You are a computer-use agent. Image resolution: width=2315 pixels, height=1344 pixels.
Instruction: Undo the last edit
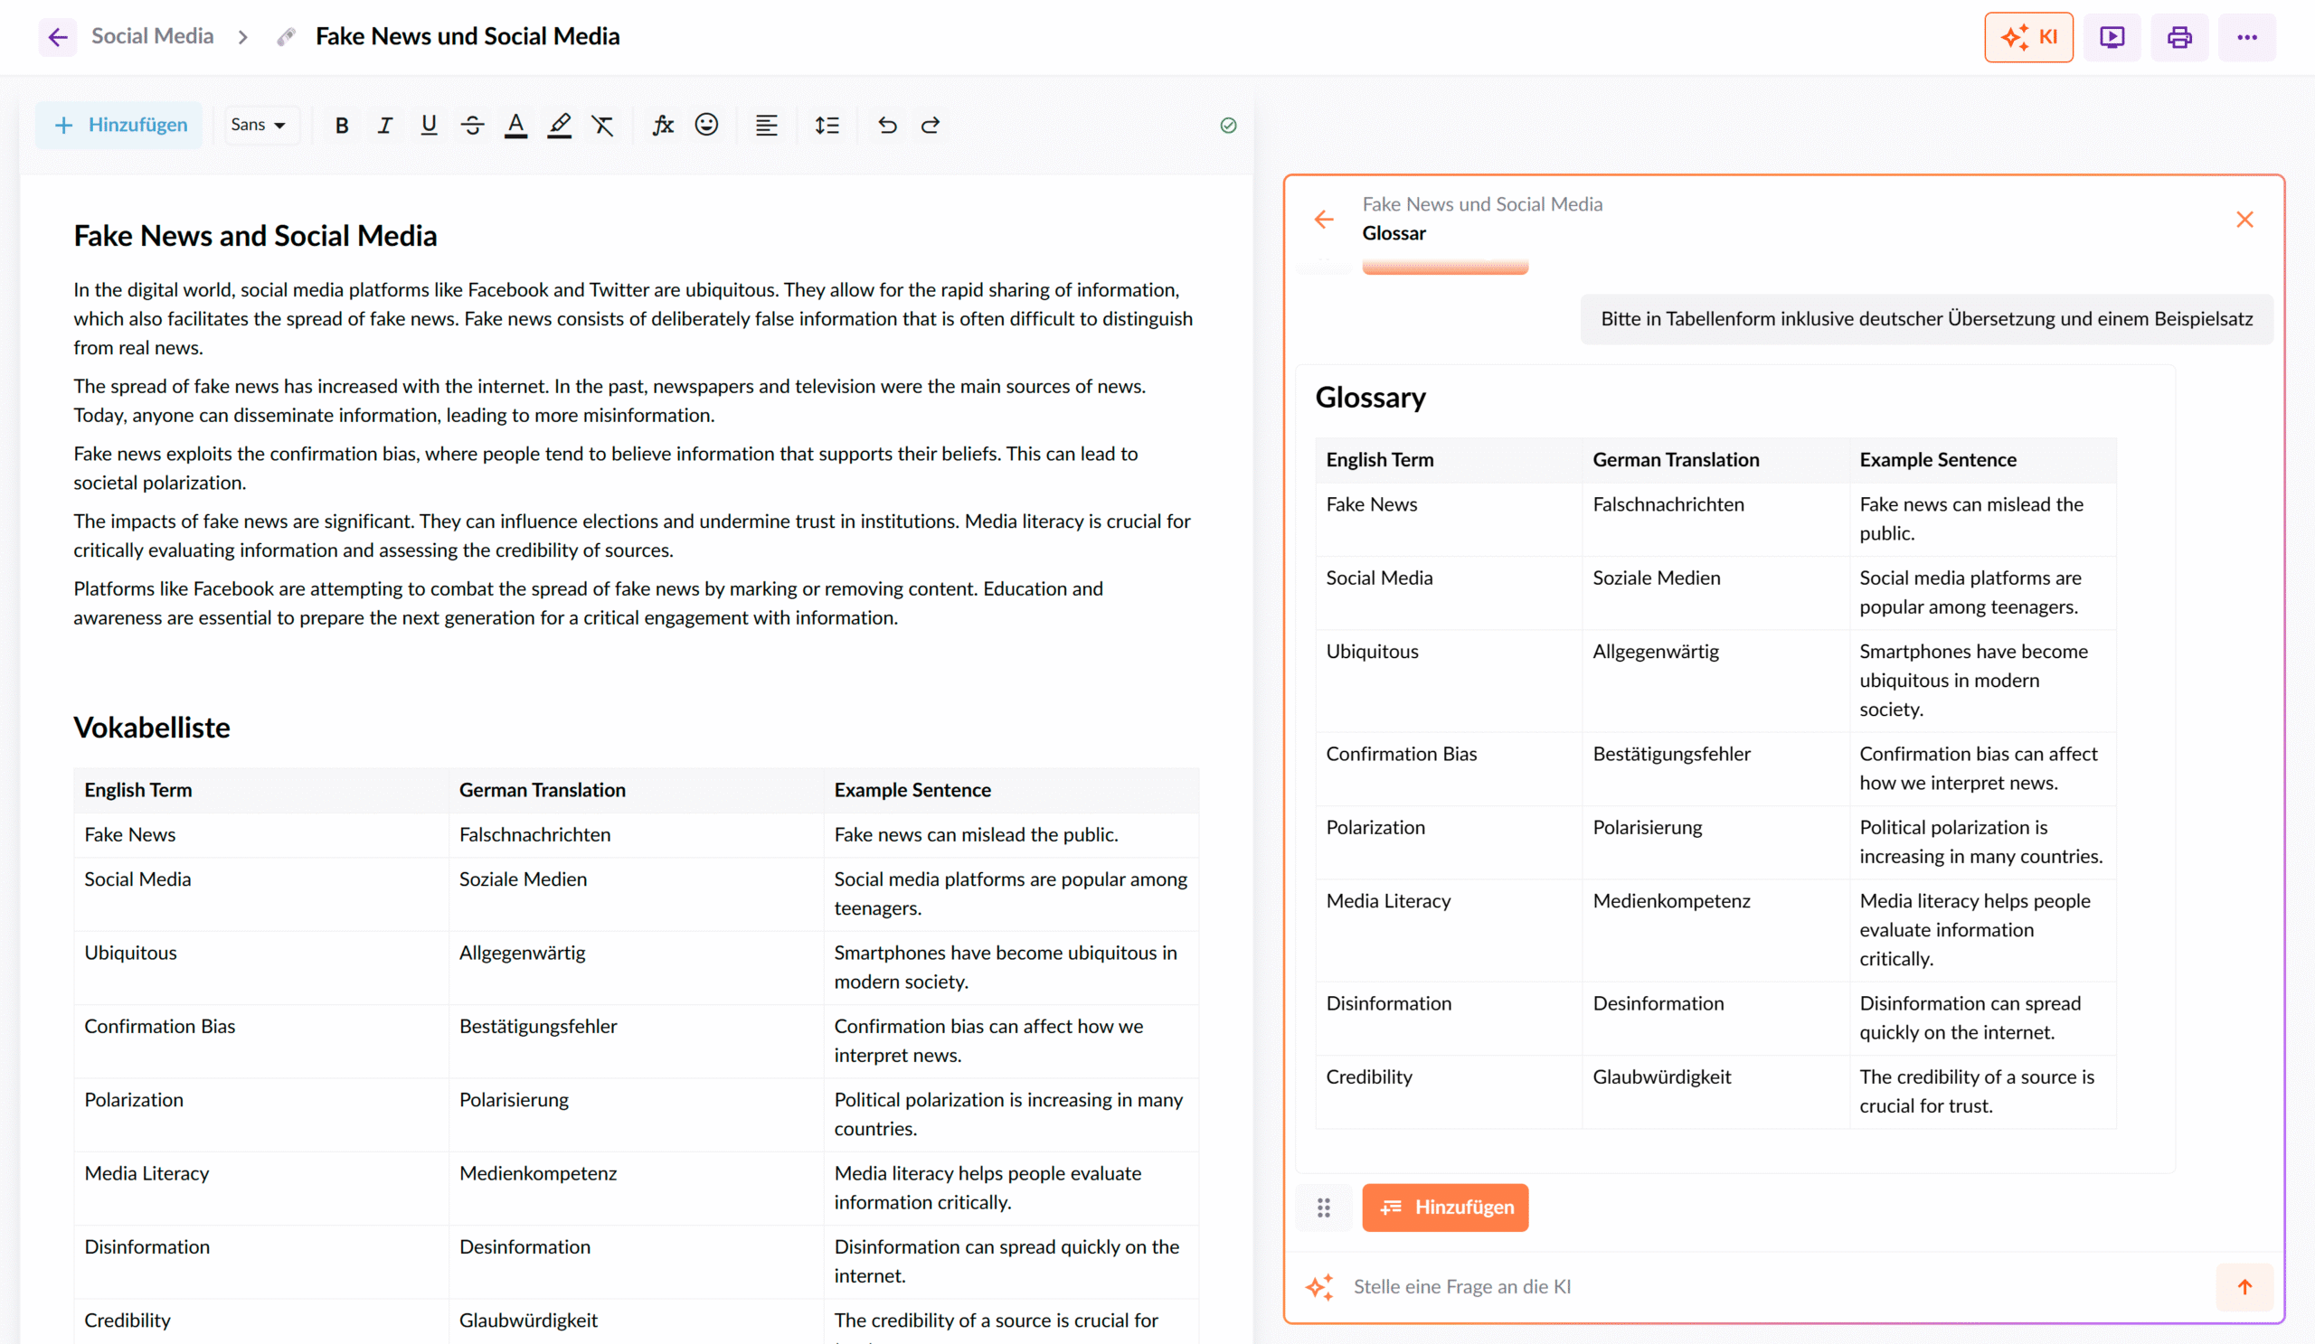[886, 125]
